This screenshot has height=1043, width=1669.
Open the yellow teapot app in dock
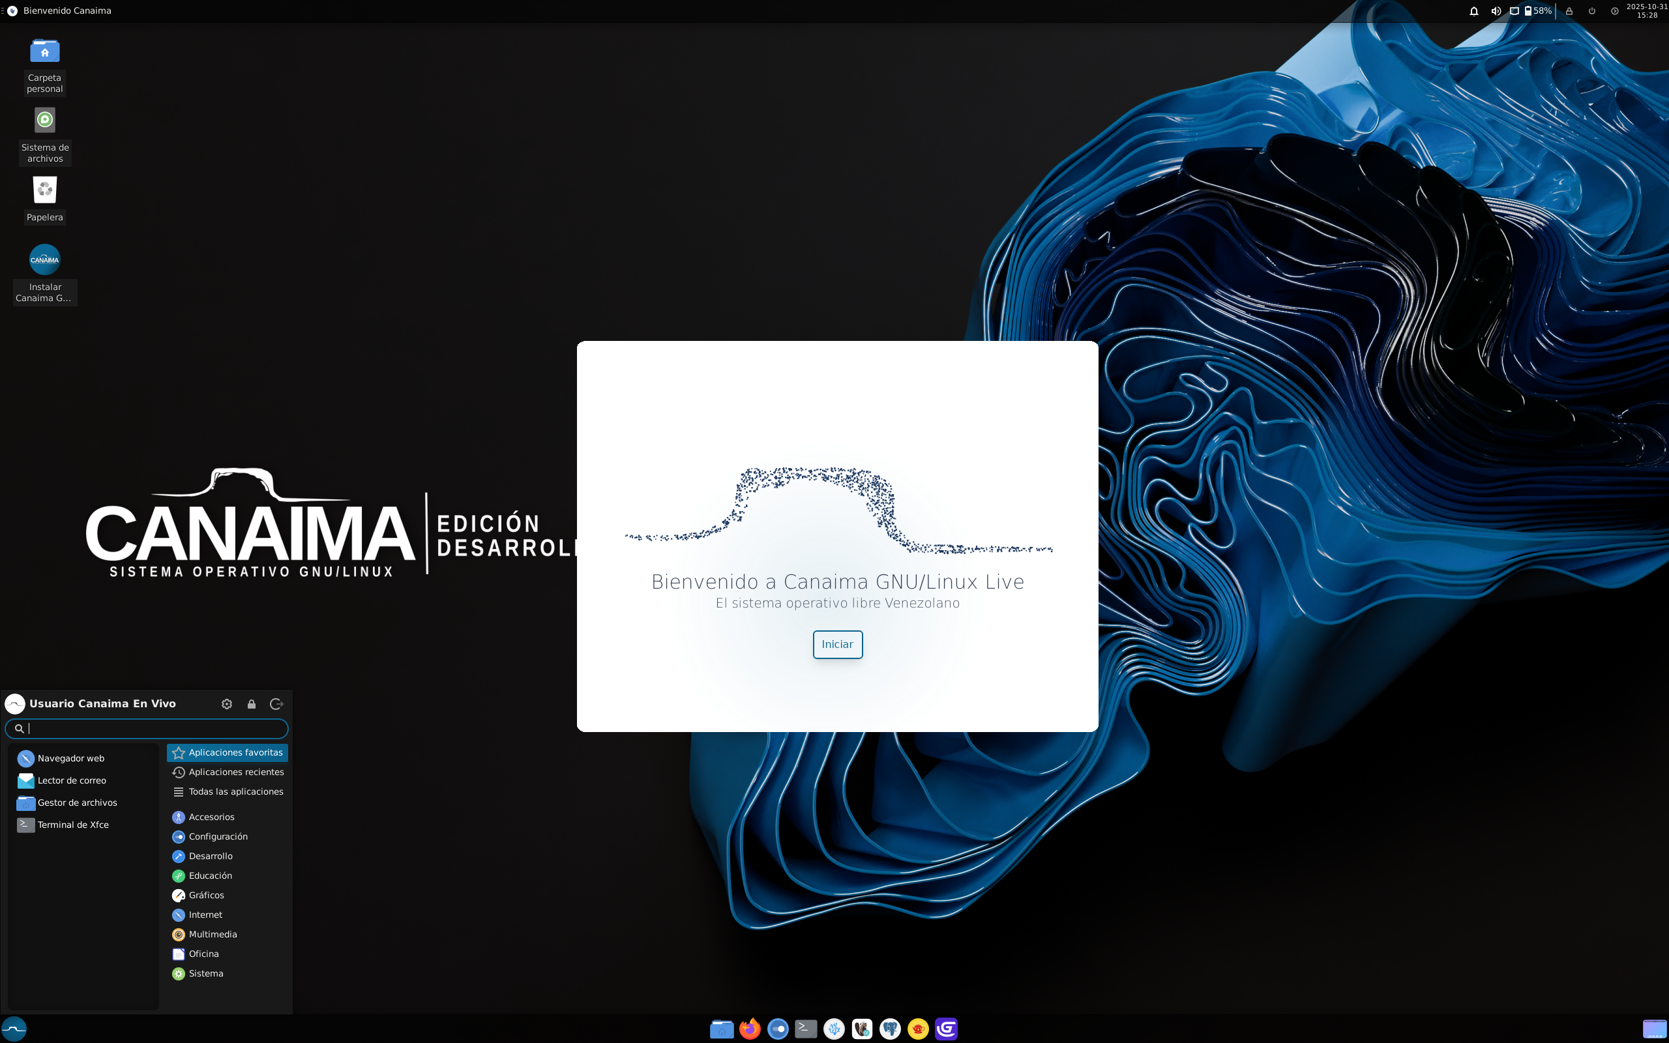click(918, 1029)
